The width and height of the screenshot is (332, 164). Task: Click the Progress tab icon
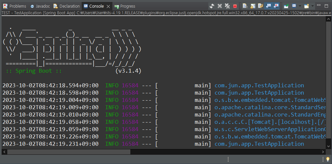coord(116,6)
